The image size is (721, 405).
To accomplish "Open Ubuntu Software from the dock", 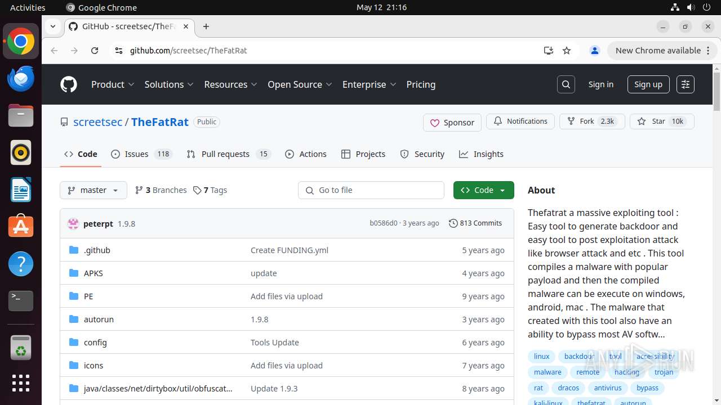I will (x=21, y=227).
